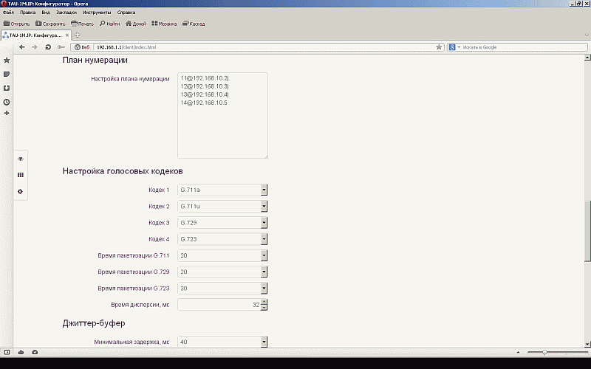Click the password wand key icon
Viewport: 591px width, 369px height.
coord(61,47)
